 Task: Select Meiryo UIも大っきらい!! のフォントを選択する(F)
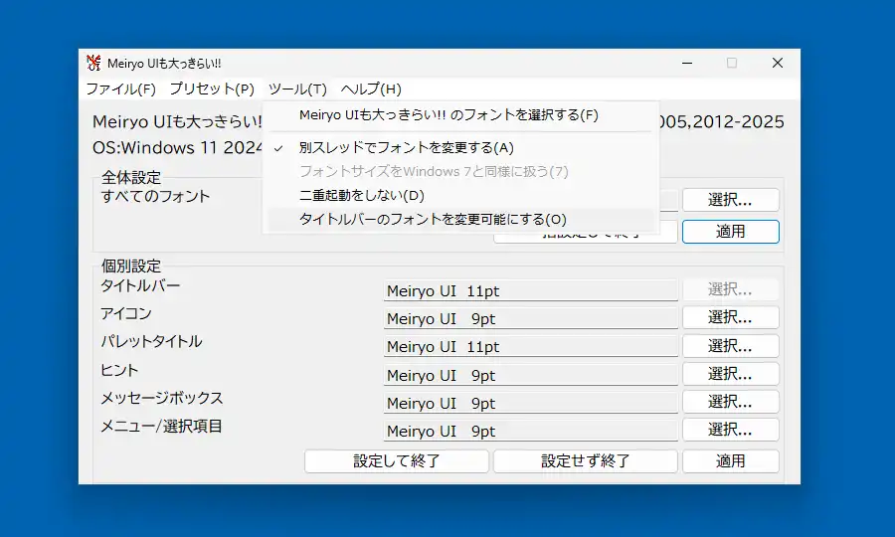click(x=460, y=115)
